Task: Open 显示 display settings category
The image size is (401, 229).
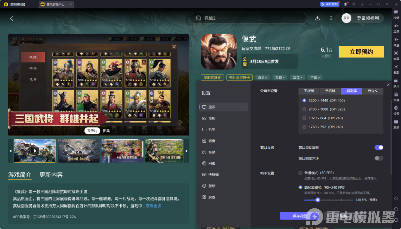Action: click(x=224, y=107)
